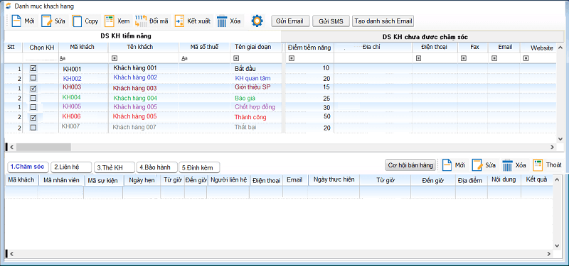Screen dimensions: 569x266
Task: Click upper grid scroll-right arrow
Action: 552,147
